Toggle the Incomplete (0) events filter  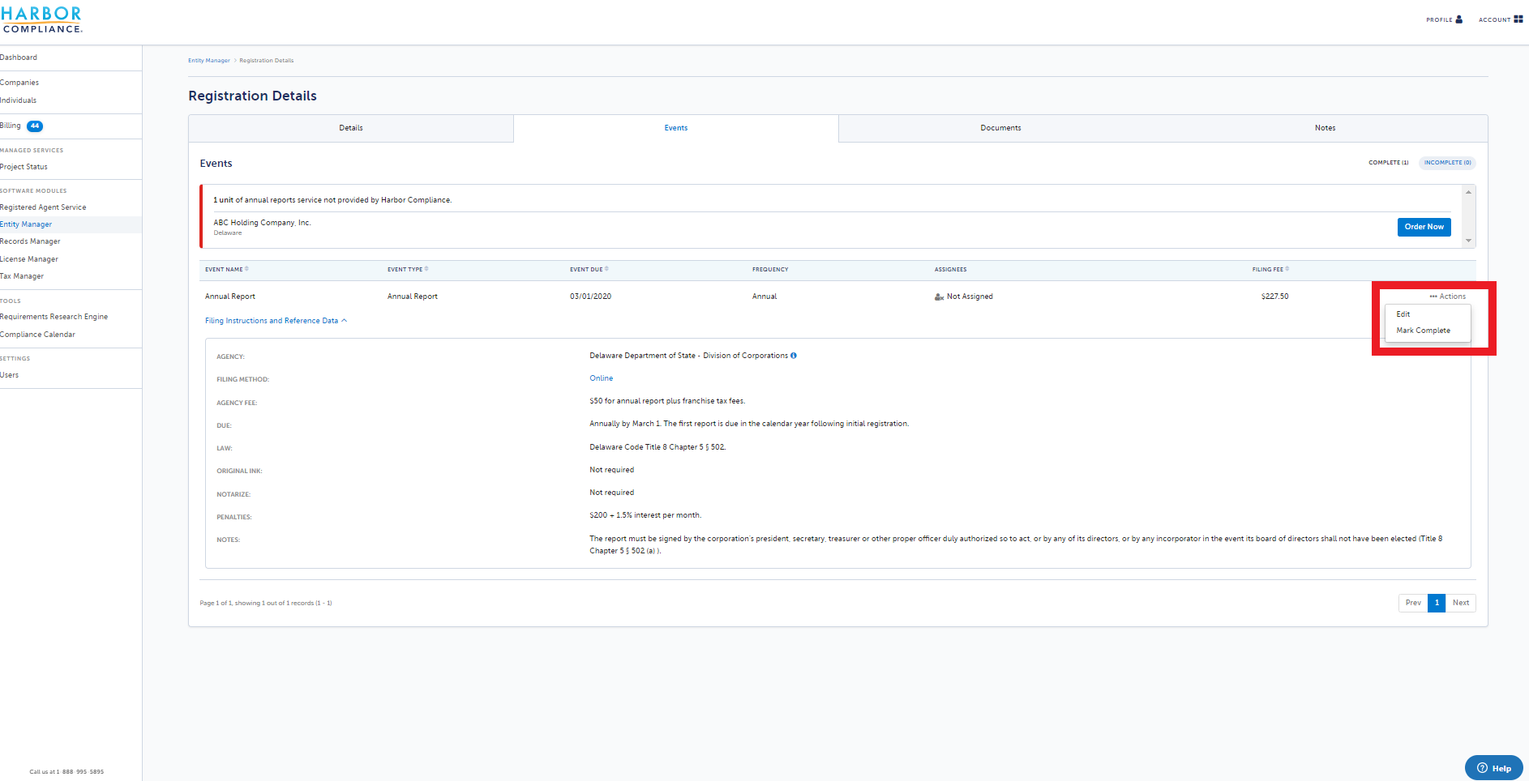coord(1447,163)
